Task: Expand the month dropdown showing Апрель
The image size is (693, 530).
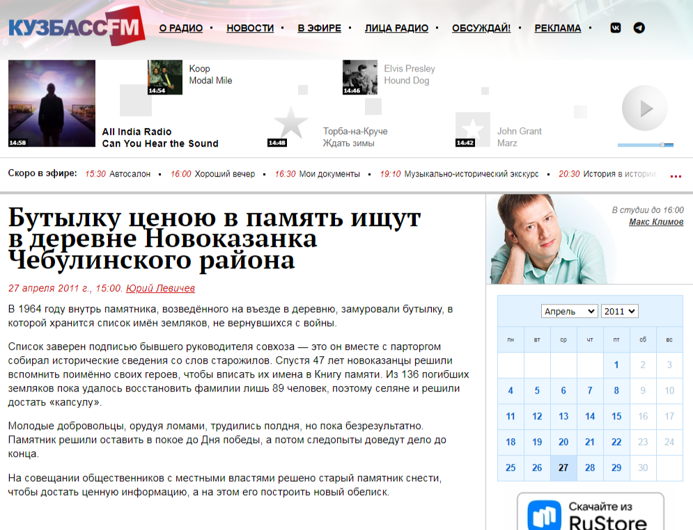Action: pos(570,311)
